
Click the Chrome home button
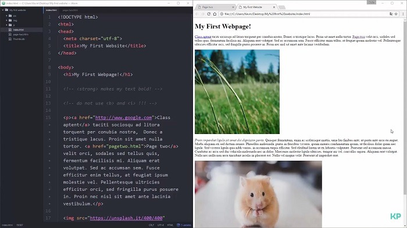click(x=215, y=14)
